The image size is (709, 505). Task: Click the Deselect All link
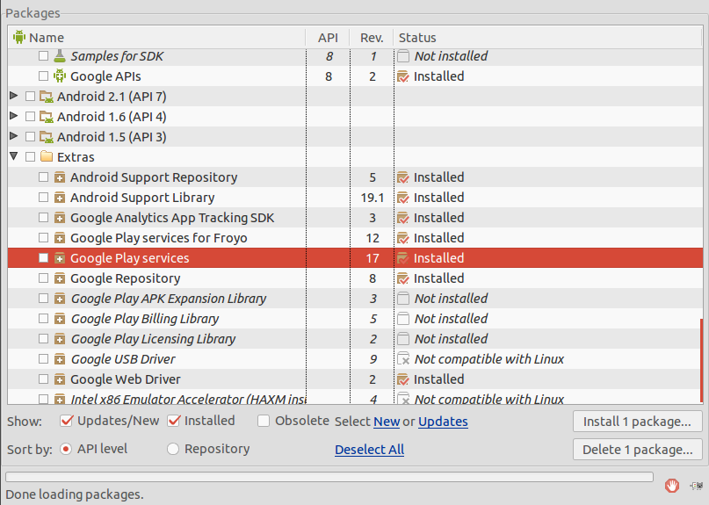369,450
